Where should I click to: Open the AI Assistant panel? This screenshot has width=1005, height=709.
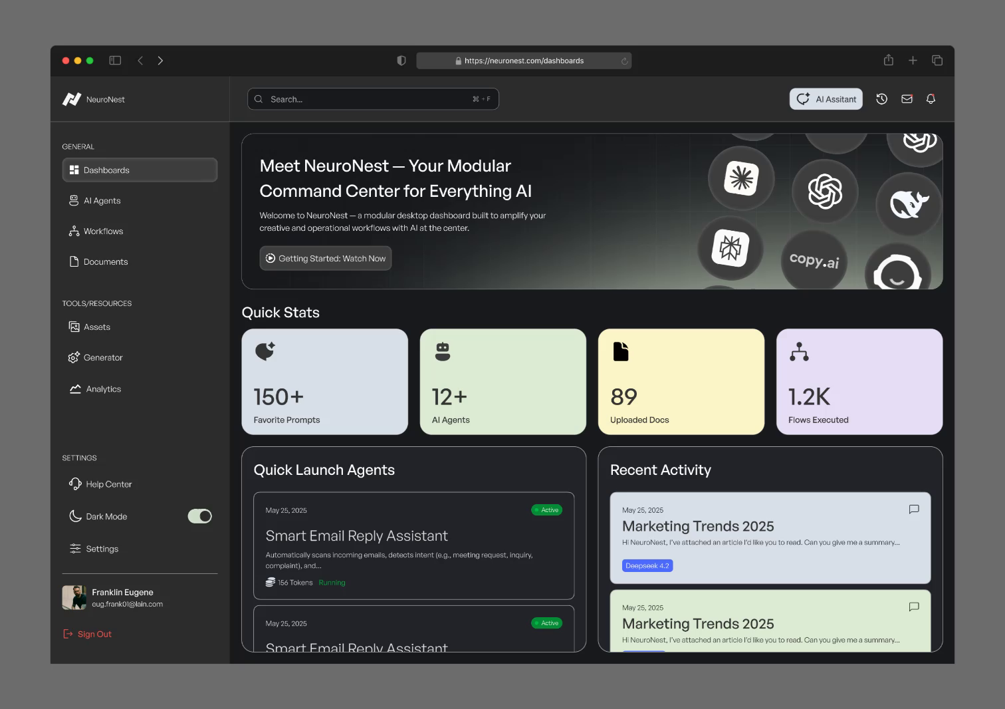(x=826, y=98)
